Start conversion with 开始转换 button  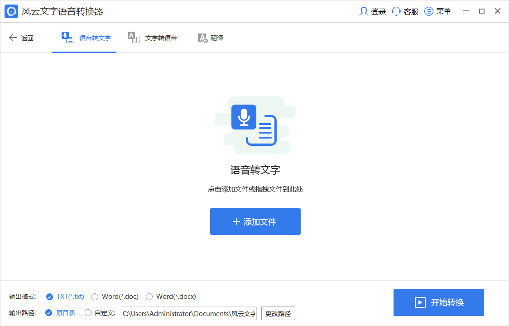click(x=438, y=302)
